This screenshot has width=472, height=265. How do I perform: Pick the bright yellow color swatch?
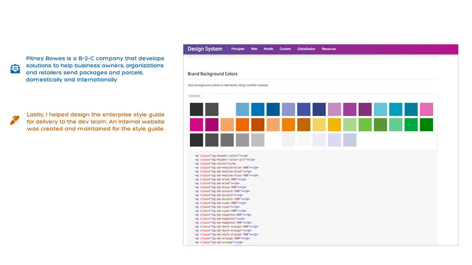[334, 125]
